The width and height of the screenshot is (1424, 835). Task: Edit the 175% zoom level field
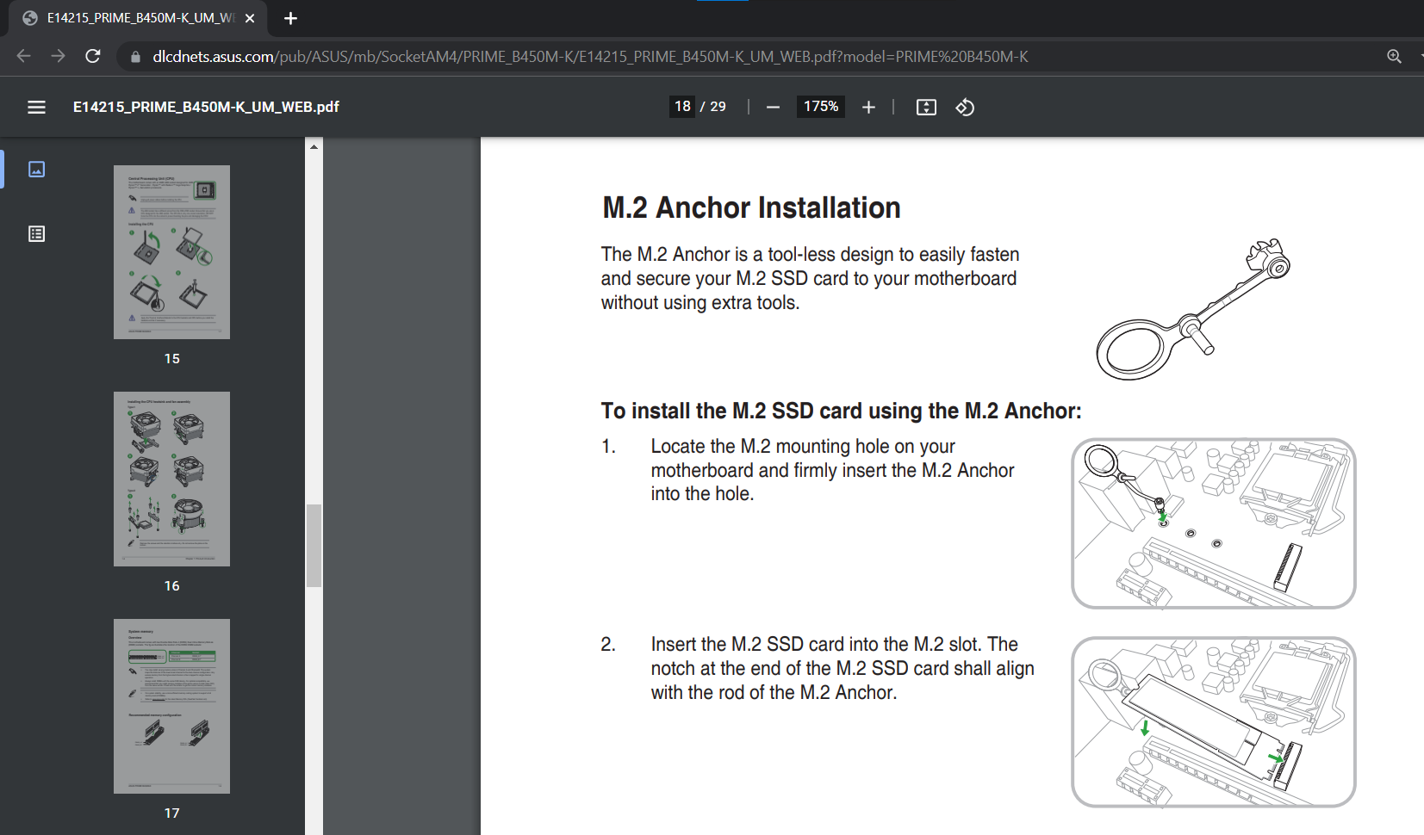pyautogui.click(x=821, y=107)
